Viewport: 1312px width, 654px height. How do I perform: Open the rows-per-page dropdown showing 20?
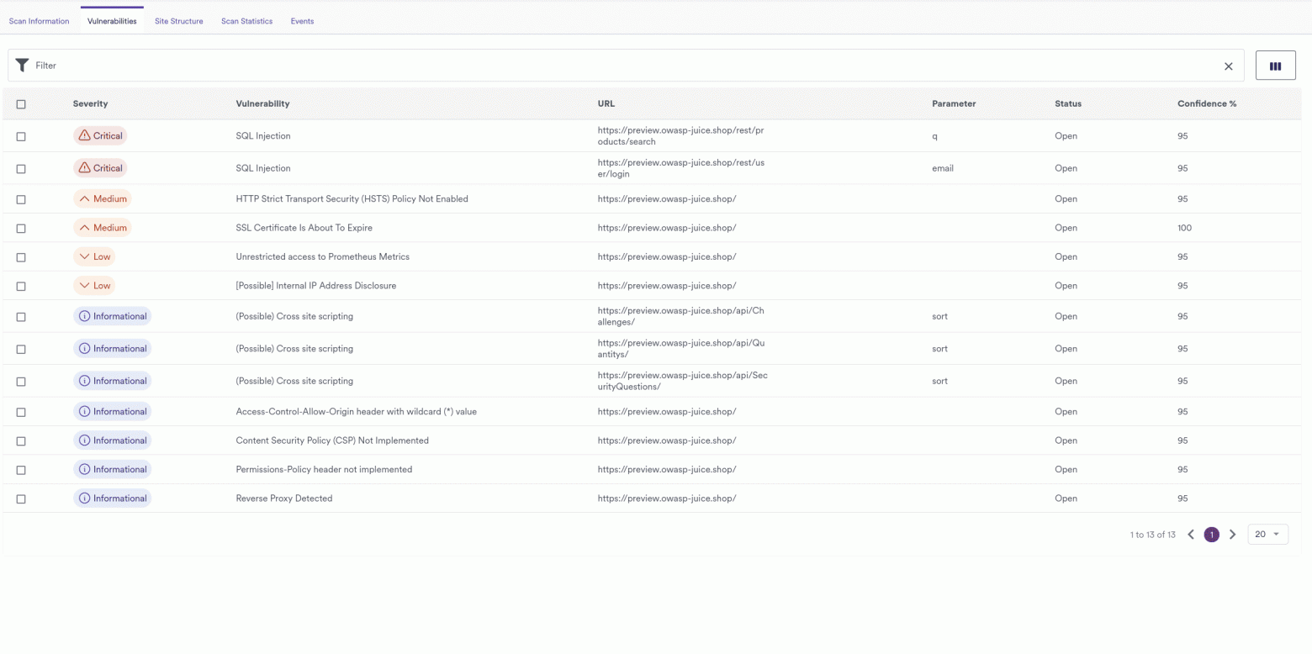(x=1267, y=535)
